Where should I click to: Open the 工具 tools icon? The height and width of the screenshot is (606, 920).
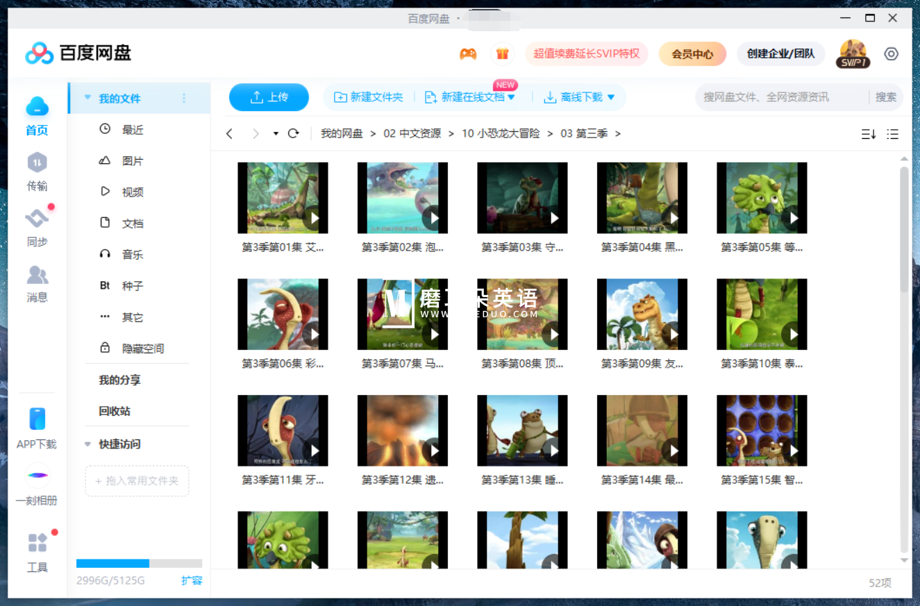tap(37, 553)
